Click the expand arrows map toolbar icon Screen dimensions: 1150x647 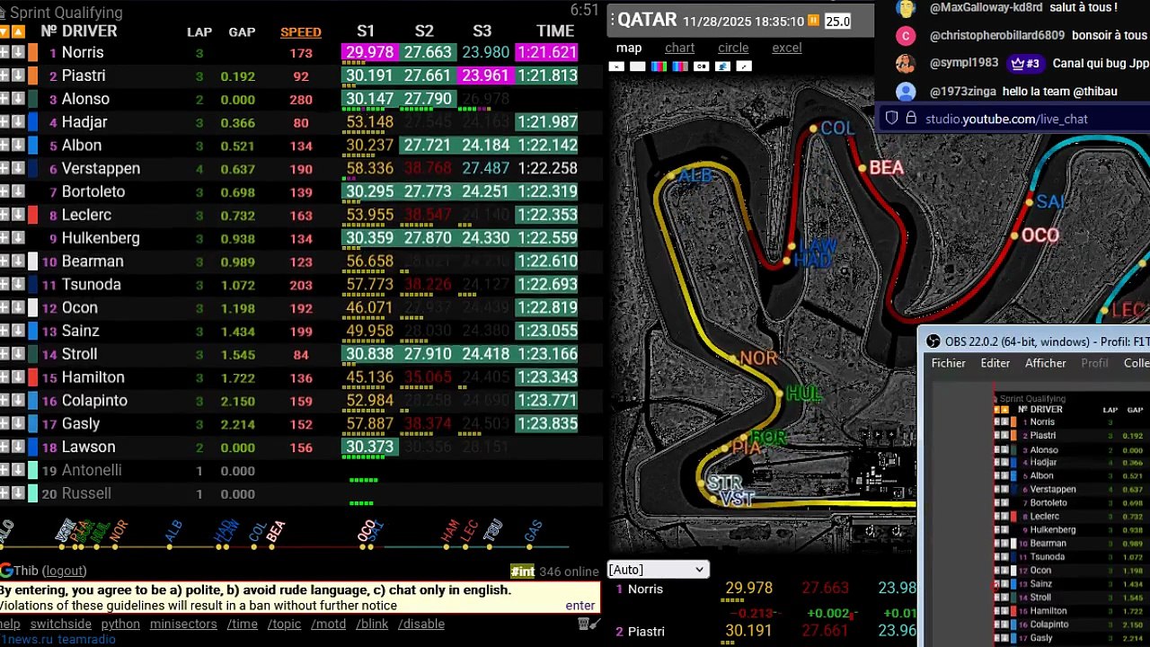[744, 66]
